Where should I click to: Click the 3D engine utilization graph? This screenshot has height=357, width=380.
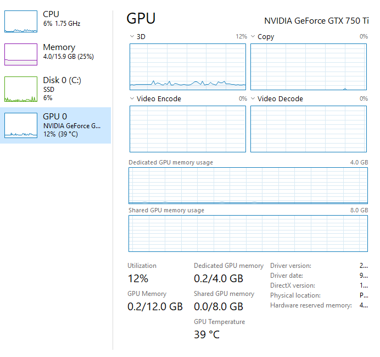(188, 67)
